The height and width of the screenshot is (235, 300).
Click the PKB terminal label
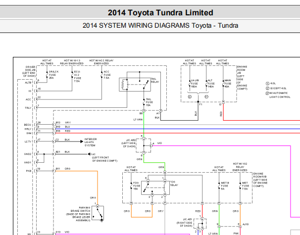29,171
